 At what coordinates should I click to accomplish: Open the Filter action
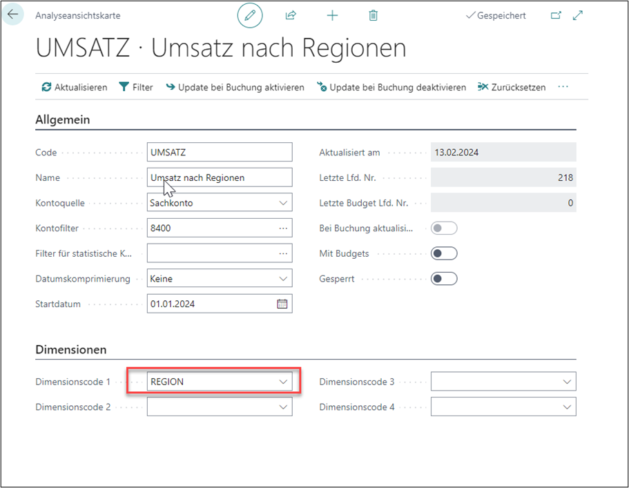pos(136,87)
